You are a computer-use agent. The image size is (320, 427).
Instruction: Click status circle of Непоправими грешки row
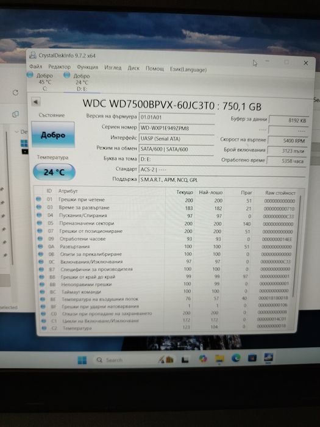[x=42, y=284]
